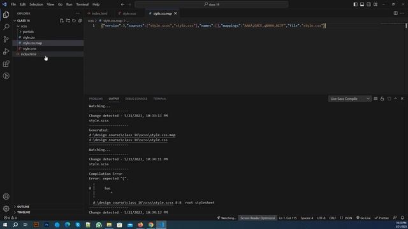Open generated style.css path link
Viewport: 408px width, 229px height.
point(128,140)
